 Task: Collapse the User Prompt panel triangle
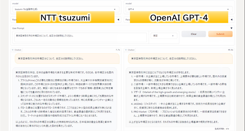(x=231, y=28)
